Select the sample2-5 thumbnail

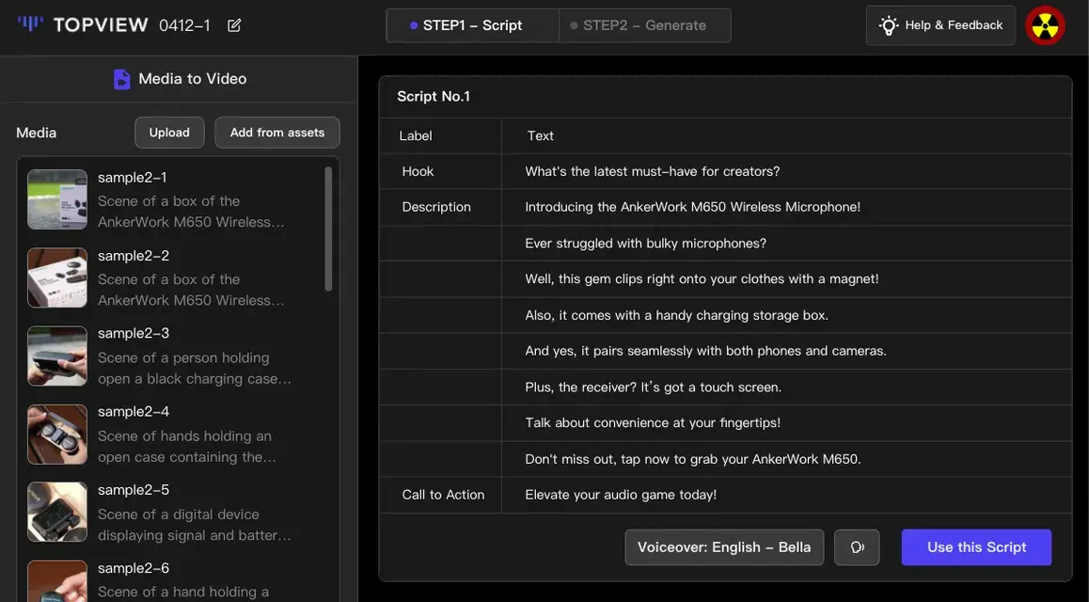coord(57,513)
